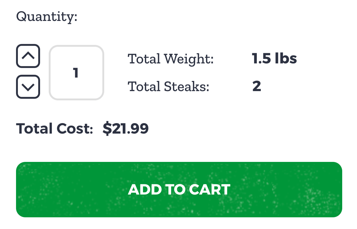Place cursor in the quantity number field
Screen dimensions: 357x229
pyautogui.click(x=76, y=73)
